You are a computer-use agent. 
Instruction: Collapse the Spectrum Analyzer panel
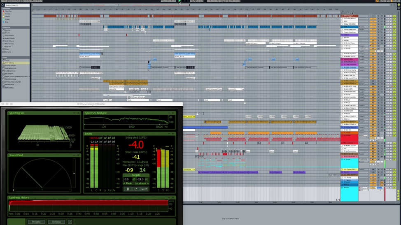pos(169,113)
